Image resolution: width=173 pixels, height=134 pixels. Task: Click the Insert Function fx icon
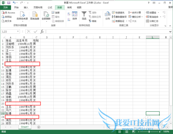coord(42,32)
